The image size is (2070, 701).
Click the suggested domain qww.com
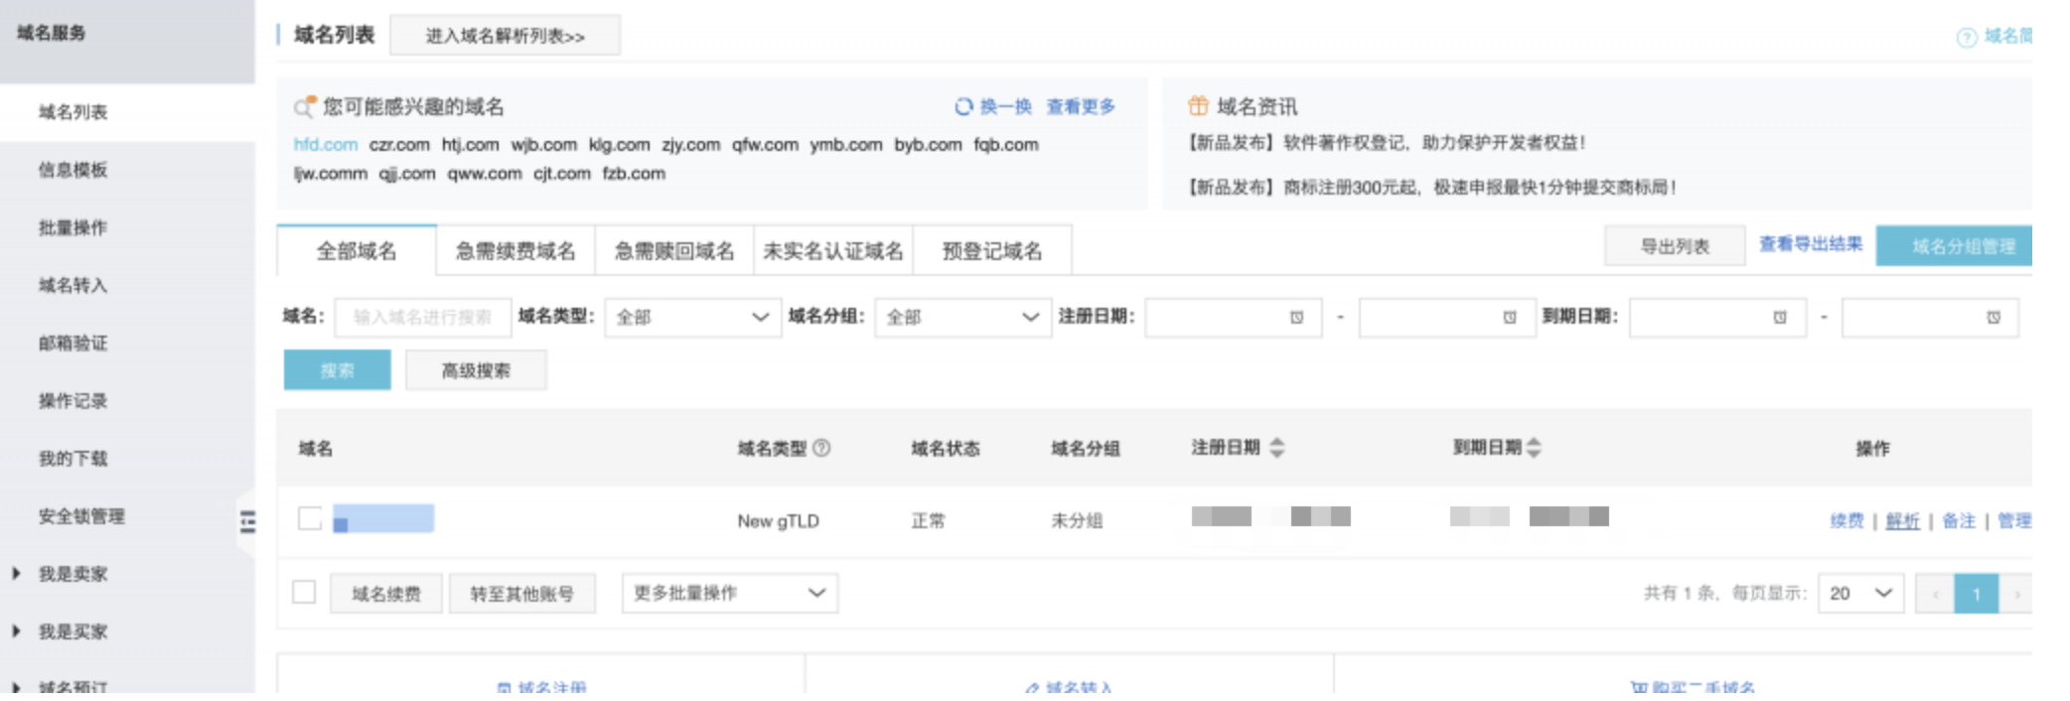(x=485, y=174)
